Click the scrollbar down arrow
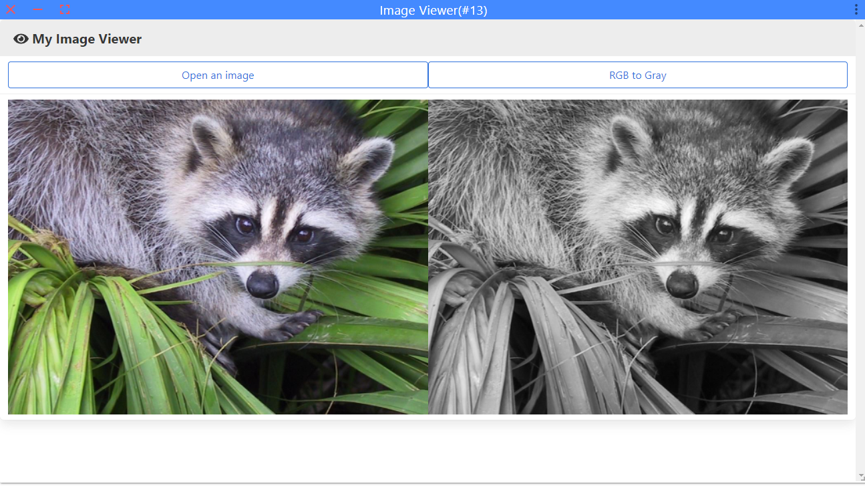This screenshot has width=865, height=486. [x=860, y=477]
